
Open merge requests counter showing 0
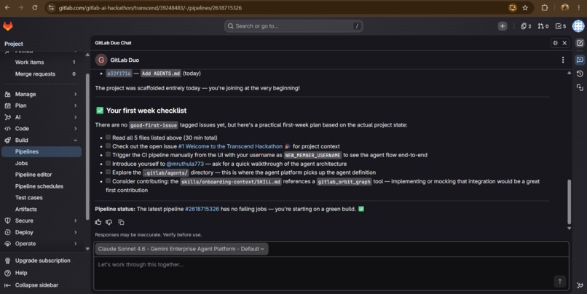tap(543, 26)
